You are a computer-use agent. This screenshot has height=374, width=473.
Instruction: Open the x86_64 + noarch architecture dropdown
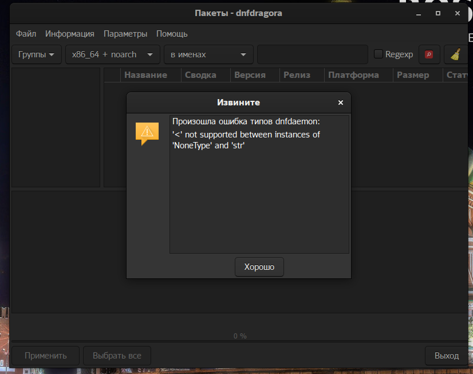click(112, 54)
